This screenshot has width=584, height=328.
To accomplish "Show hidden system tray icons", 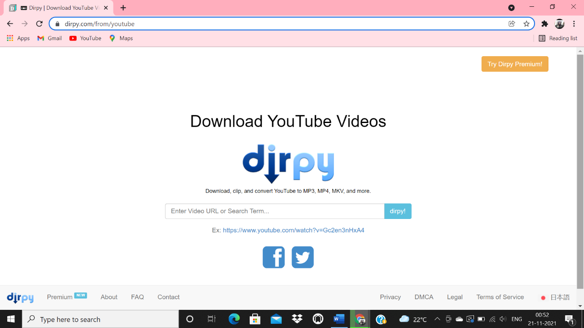I will point(437,319).
